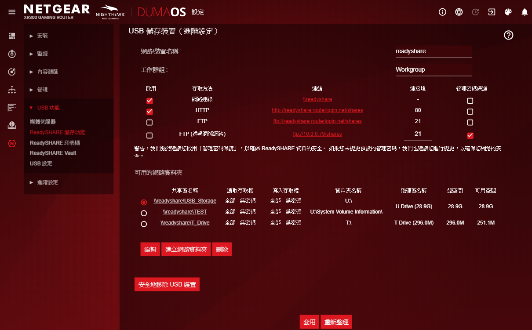Click the 套用 button
532x330 pixels.
(x=309, y=322)
